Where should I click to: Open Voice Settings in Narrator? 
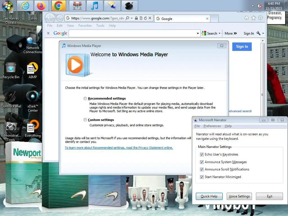[x=239, y=196]
